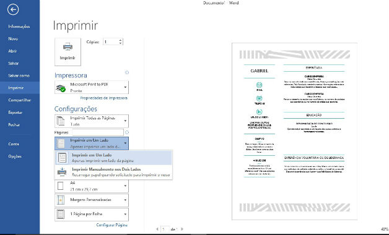Open Exportar in the sidebar

click(x=15, y=113)
